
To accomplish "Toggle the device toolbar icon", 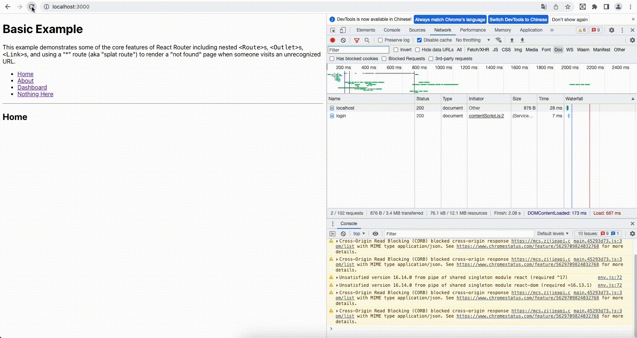I will [x=343, y=30].
